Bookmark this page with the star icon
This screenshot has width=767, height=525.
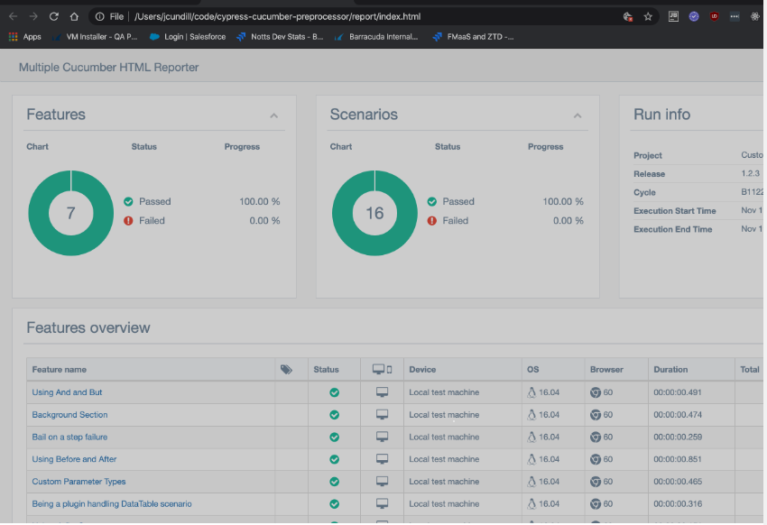click(648, 16)
